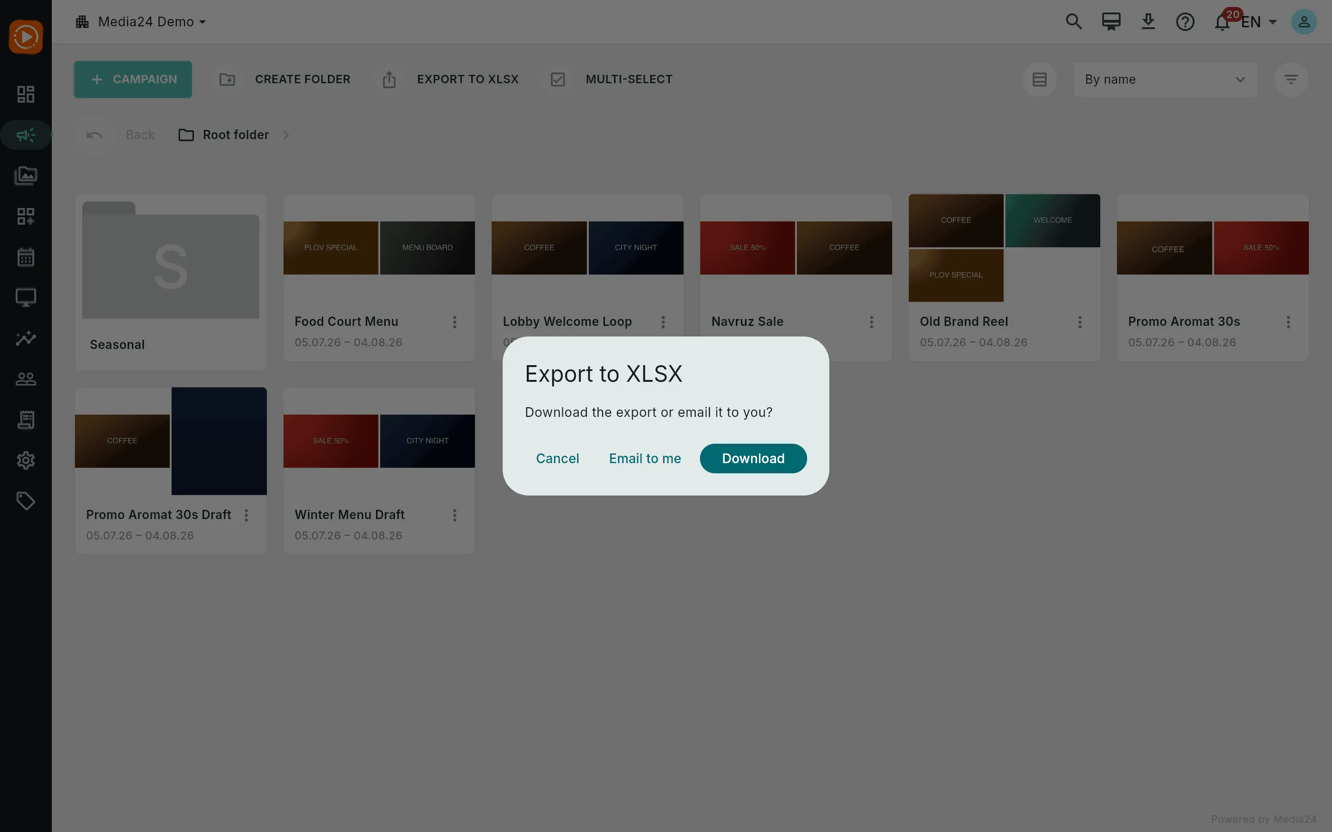Select the megaphone campaigns sidebar icon

[x=25, y=135]
